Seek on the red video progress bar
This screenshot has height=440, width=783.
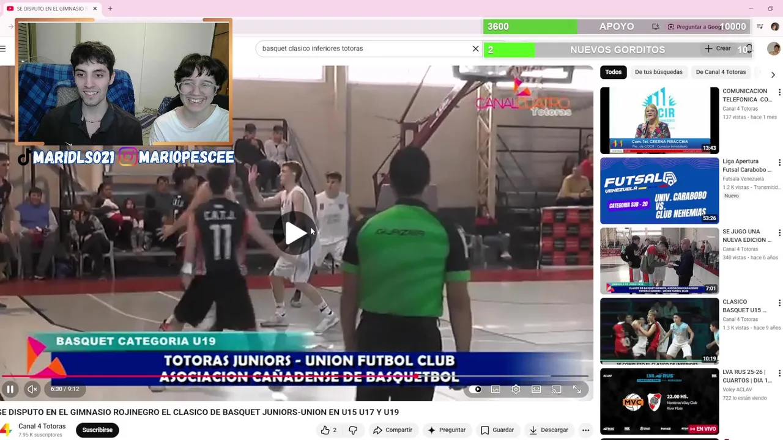coord(295,376)
